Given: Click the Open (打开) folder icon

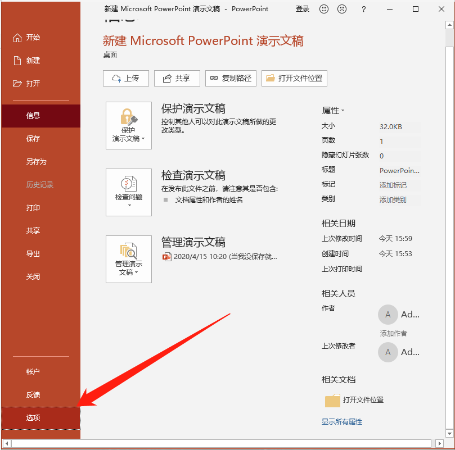Looking at the screenshot, I should (x=17, y=84).
